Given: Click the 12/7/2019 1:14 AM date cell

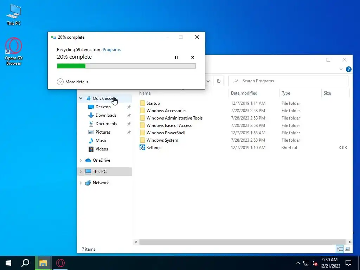Looking at the screenshot, I should tap(248, 103).
